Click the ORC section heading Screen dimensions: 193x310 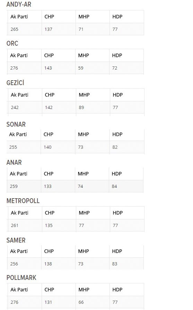point(12,44)
